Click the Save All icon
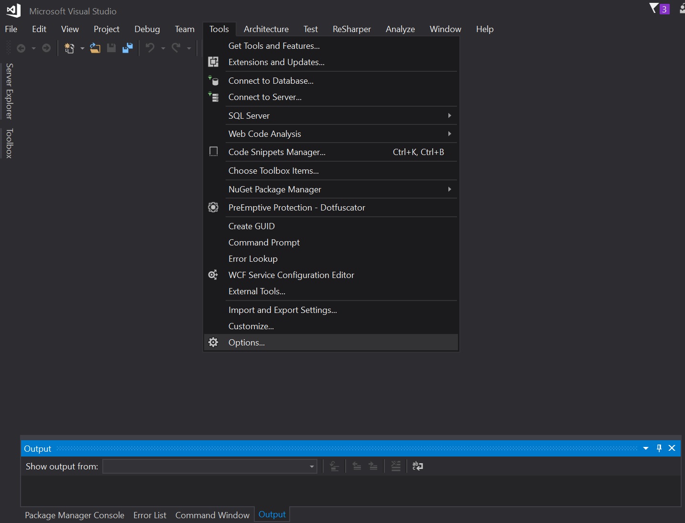The width and height of the screenshot is (685, 523). [127, 48]
